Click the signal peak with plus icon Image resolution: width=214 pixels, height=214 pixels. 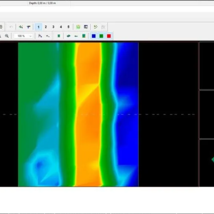tap(40, 36)
